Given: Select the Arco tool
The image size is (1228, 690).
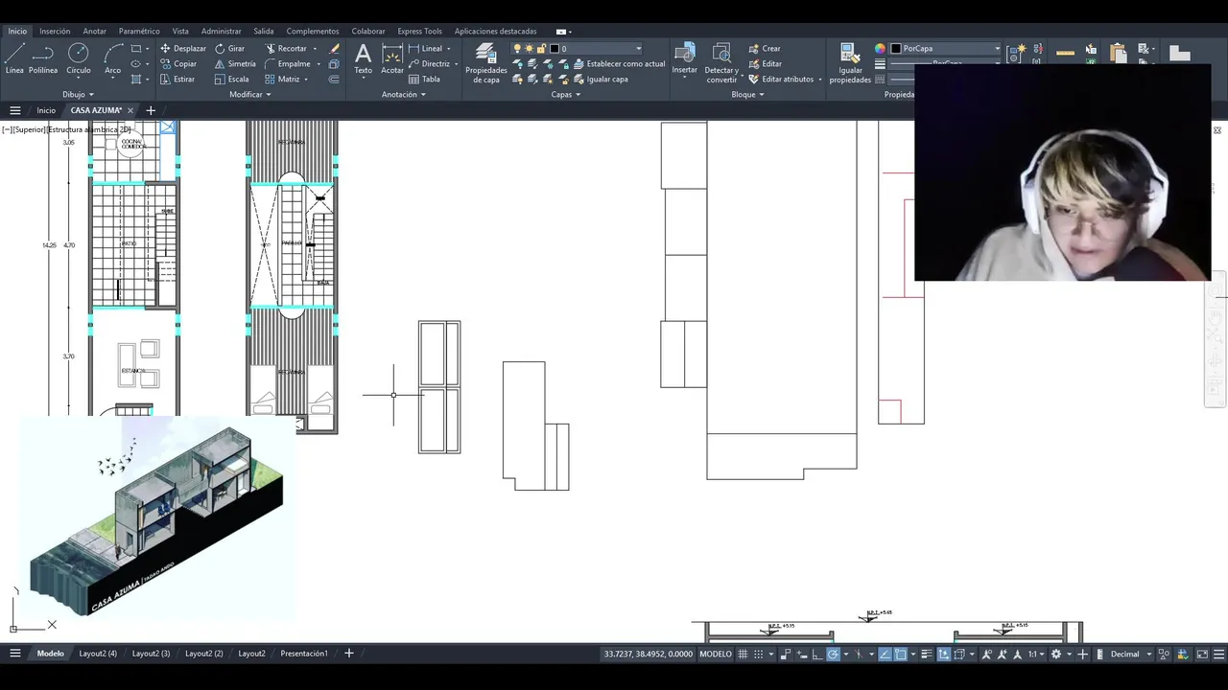Looking at the screenshot, I should pyautogui.click(x=112, y=58).
